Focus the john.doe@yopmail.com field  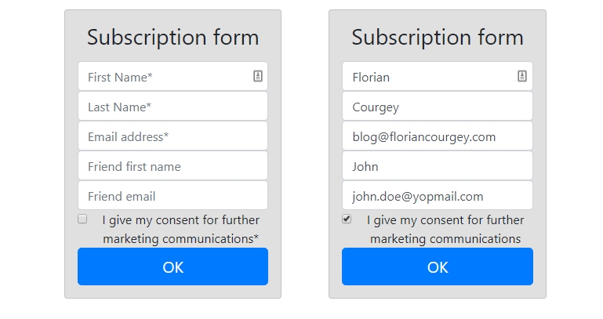coord(438,196)
